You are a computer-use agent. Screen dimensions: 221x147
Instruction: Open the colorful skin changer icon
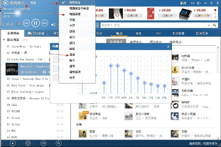[x=18, y=24]
